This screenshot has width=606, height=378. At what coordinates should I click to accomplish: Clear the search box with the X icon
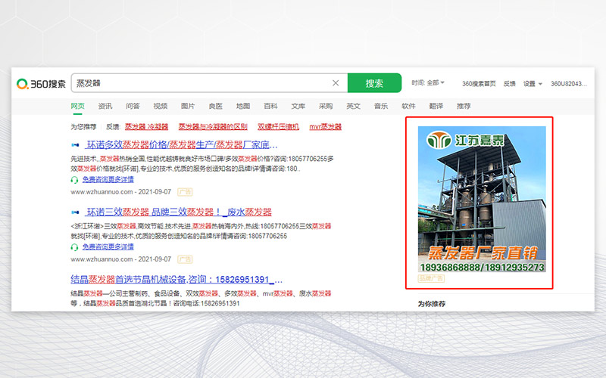coord(336,83)
